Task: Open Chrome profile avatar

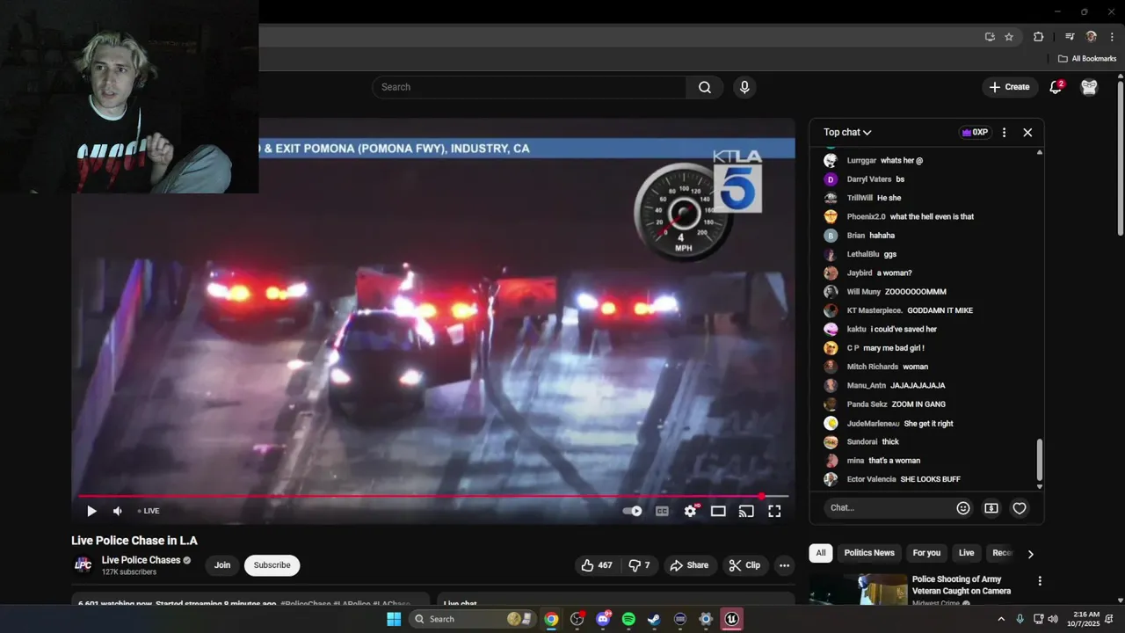Action: coord(1092,37)
